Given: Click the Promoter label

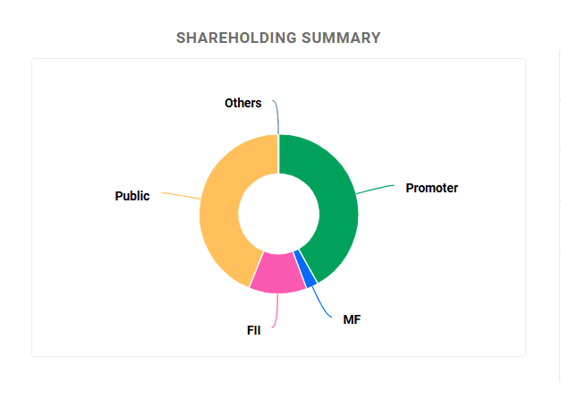Looking at the screenshot, I should 431,188.
